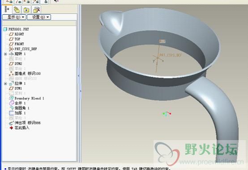Collapse the navigator panel with left arrow

point(79,76)
